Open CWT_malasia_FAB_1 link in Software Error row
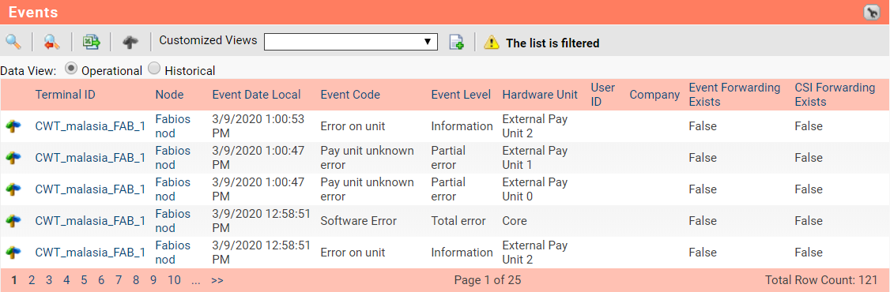 pyautogui.click(x=90, y=221)
